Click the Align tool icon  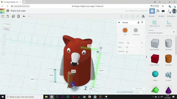[138, 16]
